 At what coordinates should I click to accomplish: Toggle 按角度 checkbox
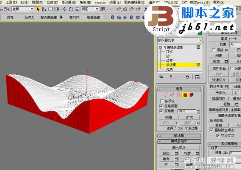tap(162, 111)
